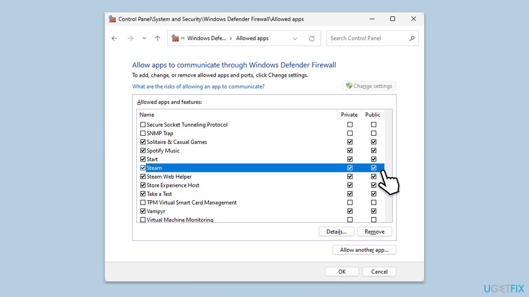529x297 pixels.
Task: Click the Change settings button
Action: click(369, 86)
